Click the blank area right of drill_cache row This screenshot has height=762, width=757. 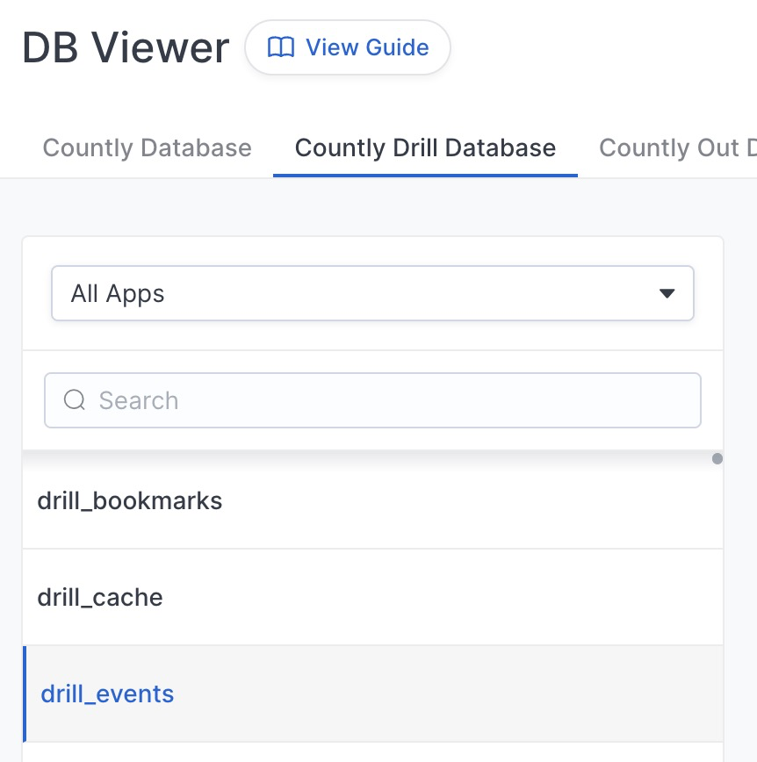pyautogui.click(x=443, y=597)
